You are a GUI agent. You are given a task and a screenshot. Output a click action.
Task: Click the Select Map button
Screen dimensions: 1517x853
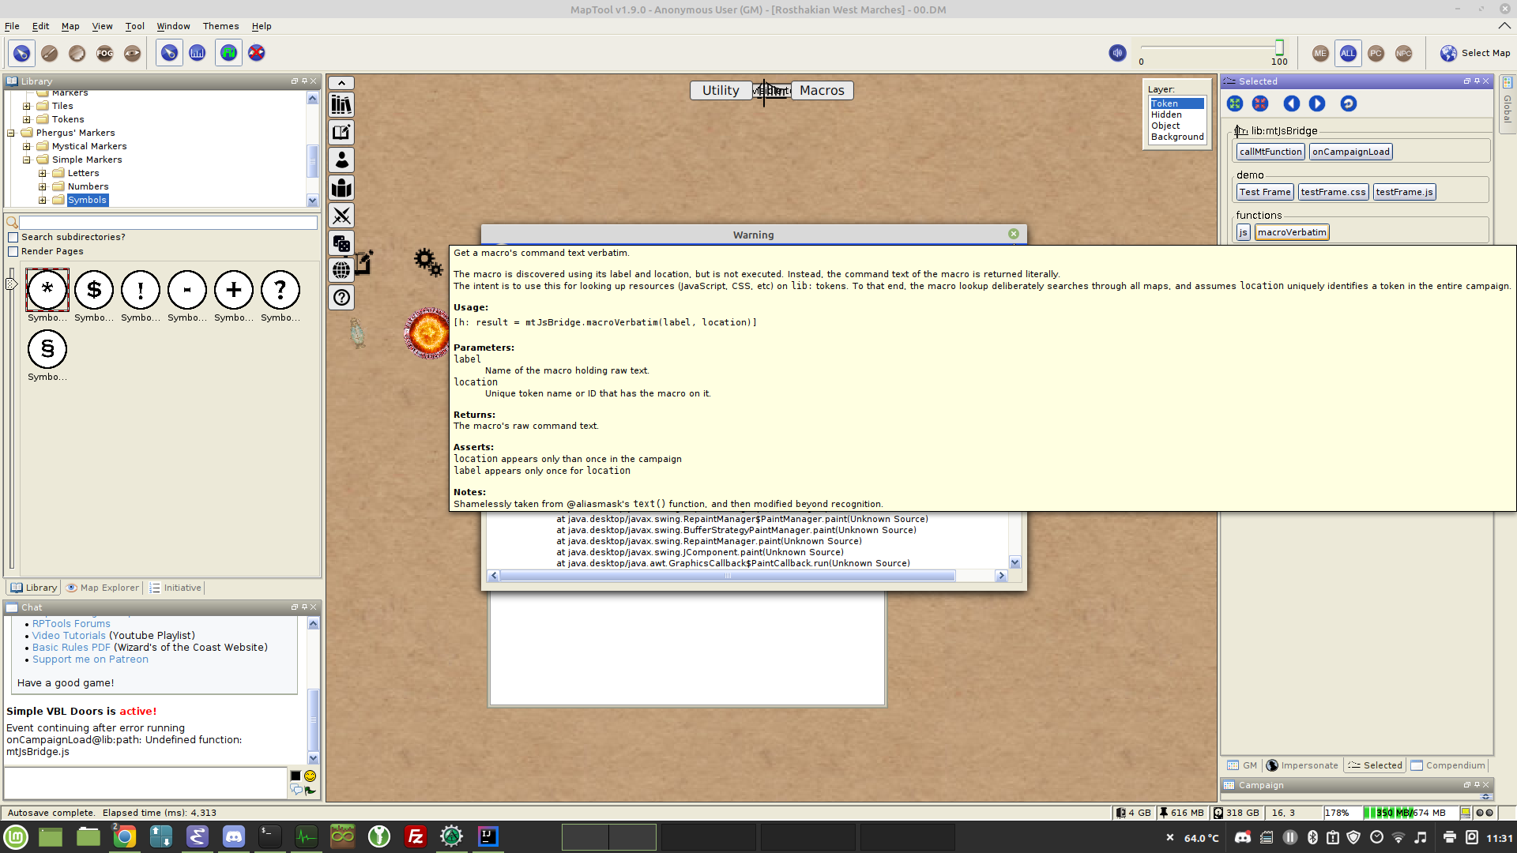tap(1475, 53)
